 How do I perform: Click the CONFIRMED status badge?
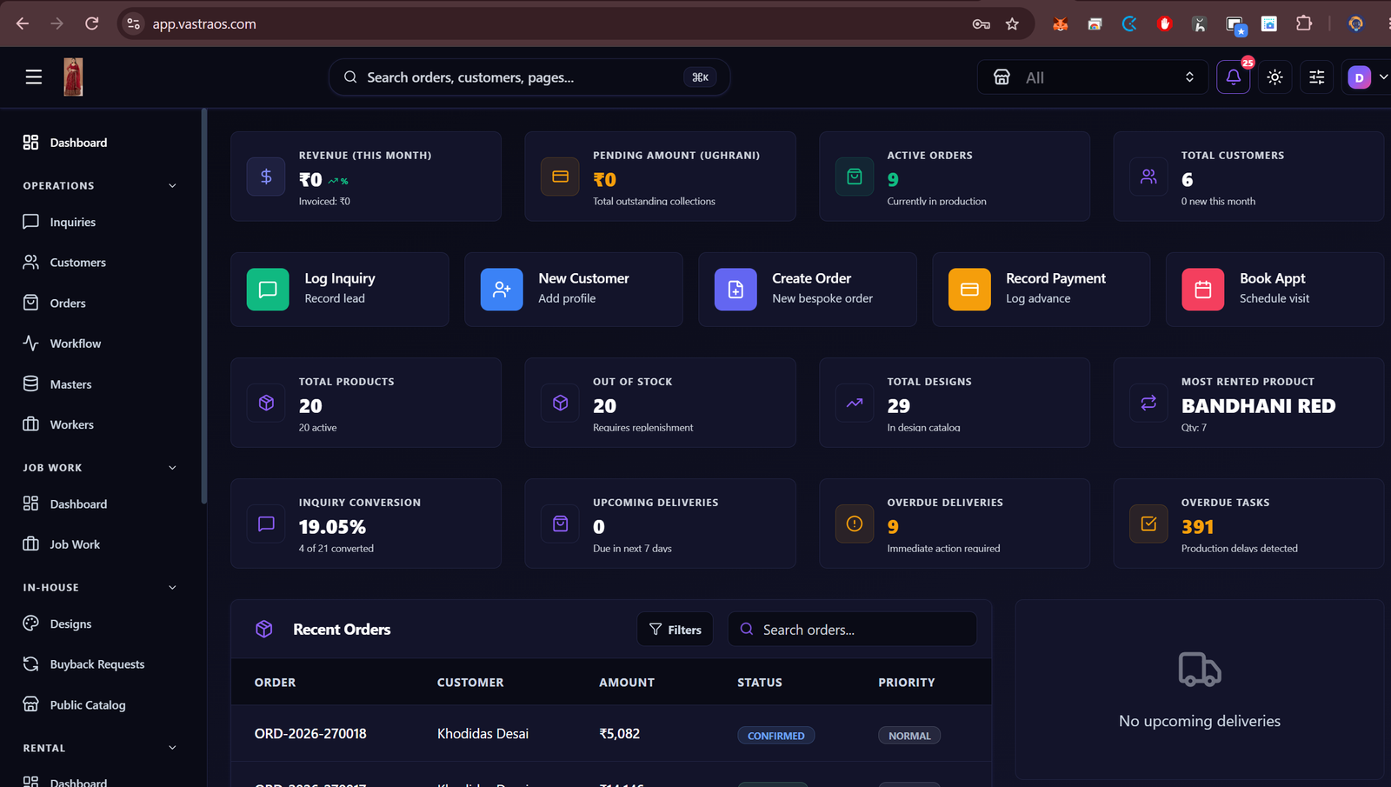776,736
